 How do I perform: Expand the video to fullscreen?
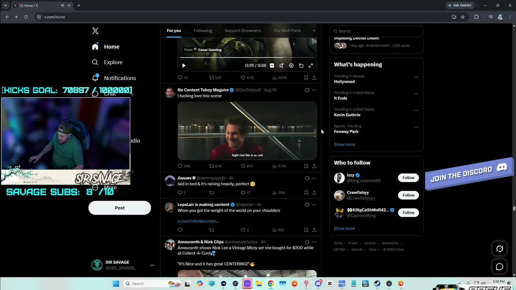click(x=311, y=66)
